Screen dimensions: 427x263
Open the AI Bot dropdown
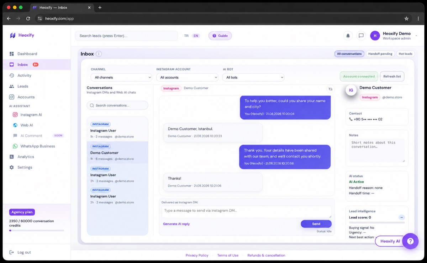(253, 77)
